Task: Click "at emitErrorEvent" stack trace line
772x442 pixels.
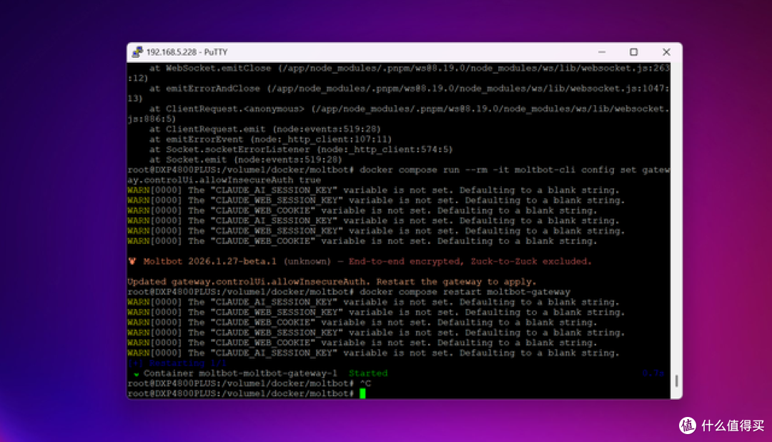Action: click(270, 139)
